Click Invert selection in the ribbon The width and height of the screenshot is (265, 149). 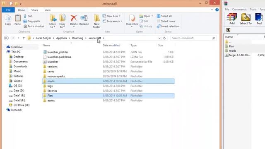pyautogui.click(x=168, y=26)
